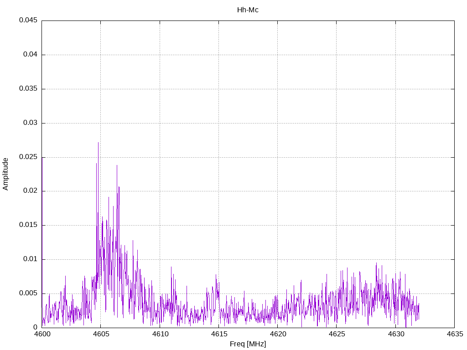Pick the 4615 x-axis tick label
467x350 pixels.
(x=218, y=334)
